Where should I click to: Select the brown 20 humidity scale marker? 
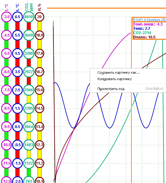click(40, 17)
